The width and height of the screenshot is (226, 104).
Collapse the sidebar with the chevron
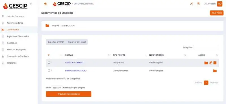(31, 4)
